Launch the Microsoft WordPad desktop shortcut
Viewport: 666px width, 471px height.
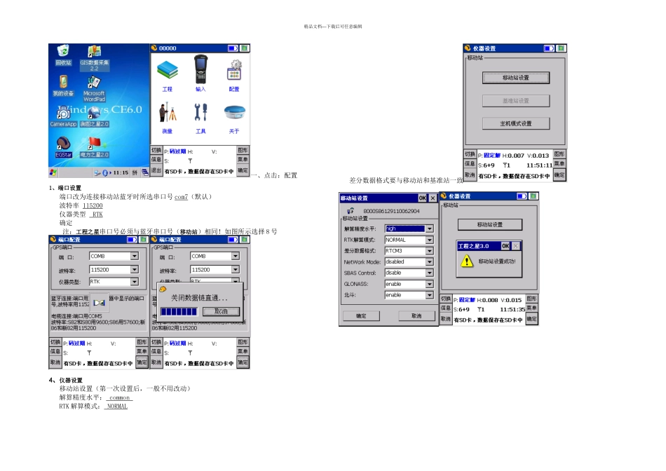(94, 88)
